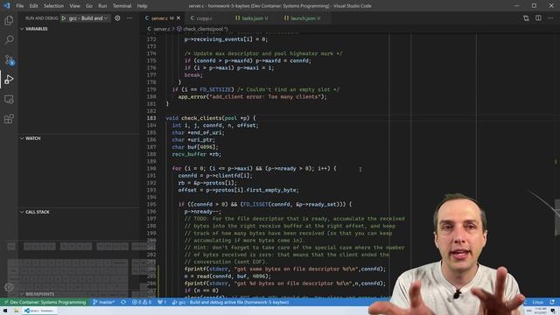Open the File menu
Image resolution: width=560 pixels, height=315 pixels.
19,6
